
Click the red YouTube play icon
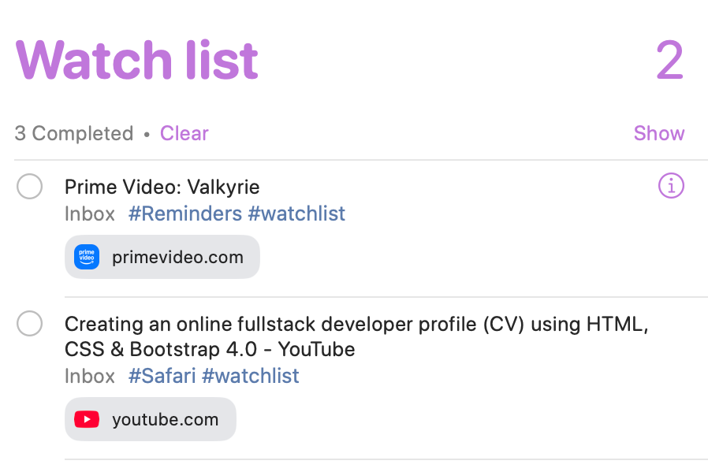pyautogui.click(x=87, y=419)
